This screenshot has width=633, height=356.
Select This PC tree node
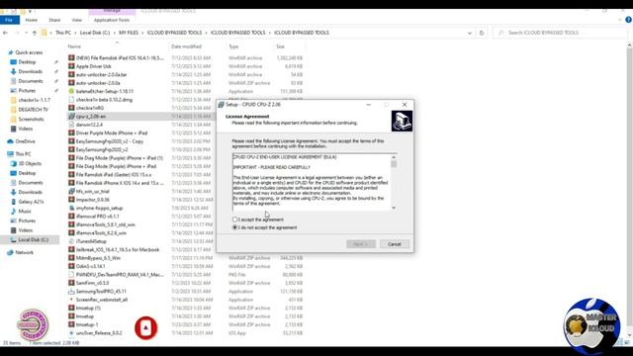pyautogui.click(x=23, y=154)
